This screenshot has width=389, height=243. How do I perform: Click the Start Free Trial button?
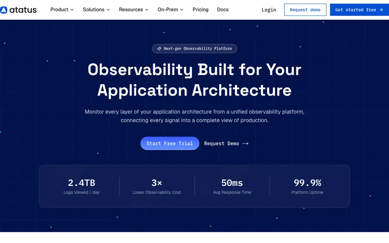(x=170, y=143)
